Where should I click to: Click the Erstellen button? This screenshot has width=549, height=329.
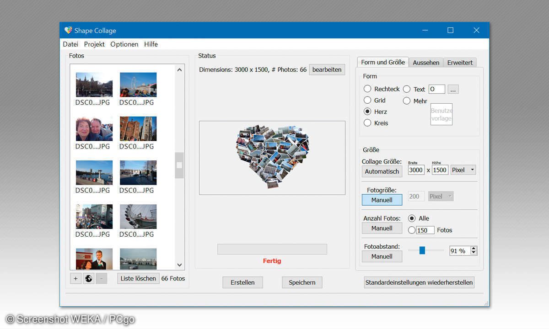tap(243, 282)
